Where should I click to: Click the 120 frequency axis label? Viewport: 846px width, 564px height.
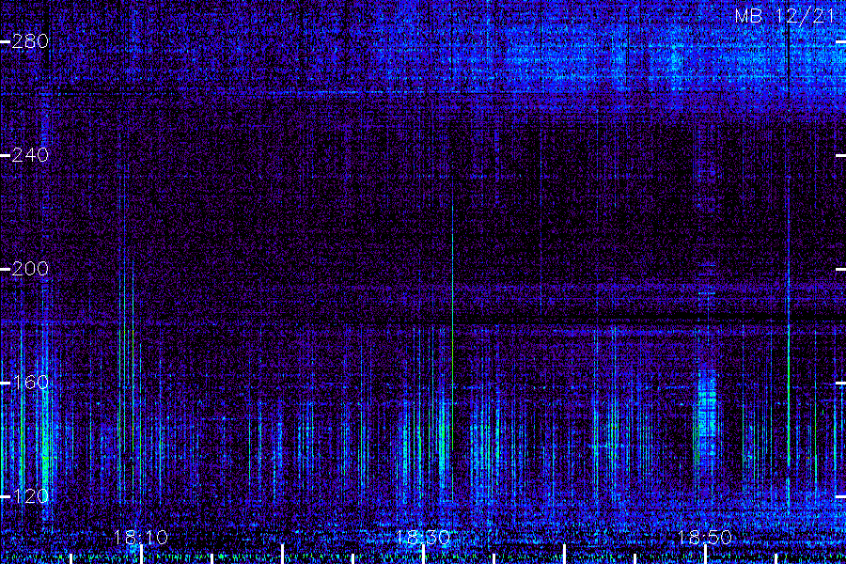click(x=30, y=496)
